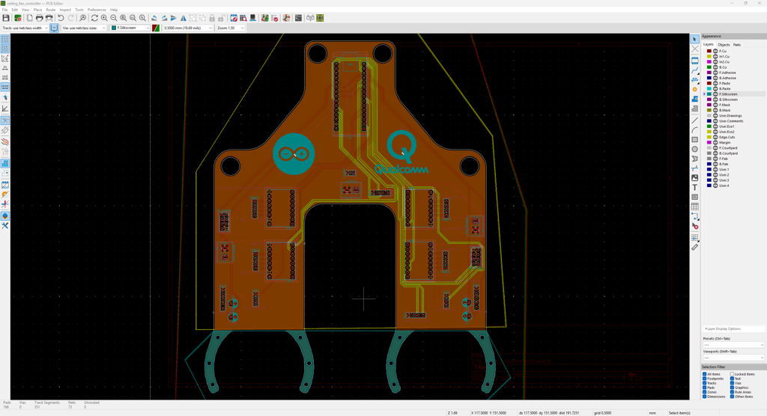The image size is (767, 416).
Task: Click the Zoom to Fit icon
Action: (124, 18)
